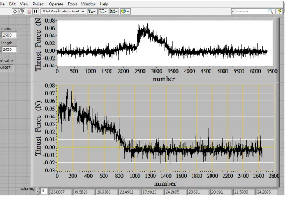This screenshot has width=286, height=201.
Task: Click the Abort Execution stop icon
Action: pos(29,12)
